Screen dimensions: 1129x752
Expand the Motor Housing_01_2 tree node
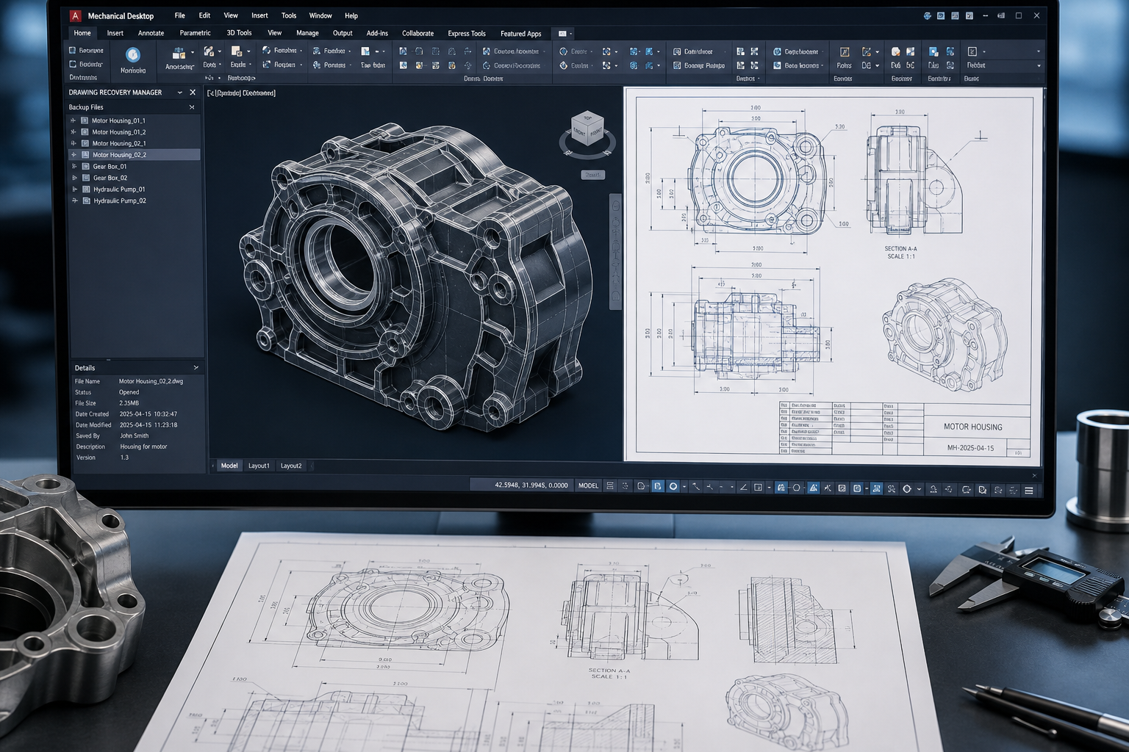[x=73, y=132]
